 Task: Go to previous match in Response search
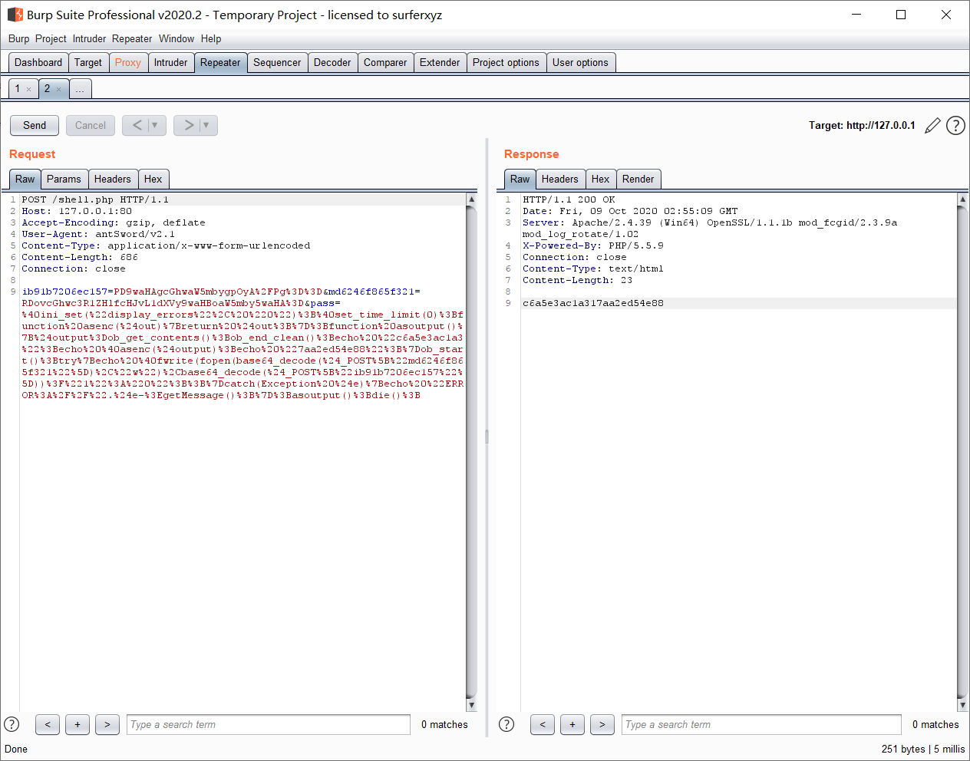[543, 724]
